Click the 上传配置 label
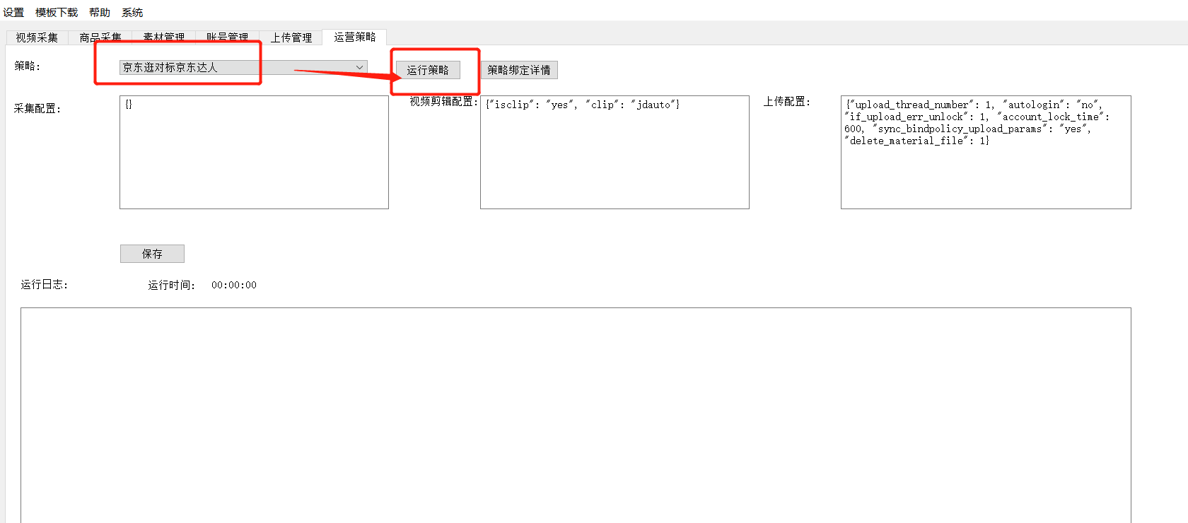This screenshot has width=1188, height=523. [x=787, y=101]
